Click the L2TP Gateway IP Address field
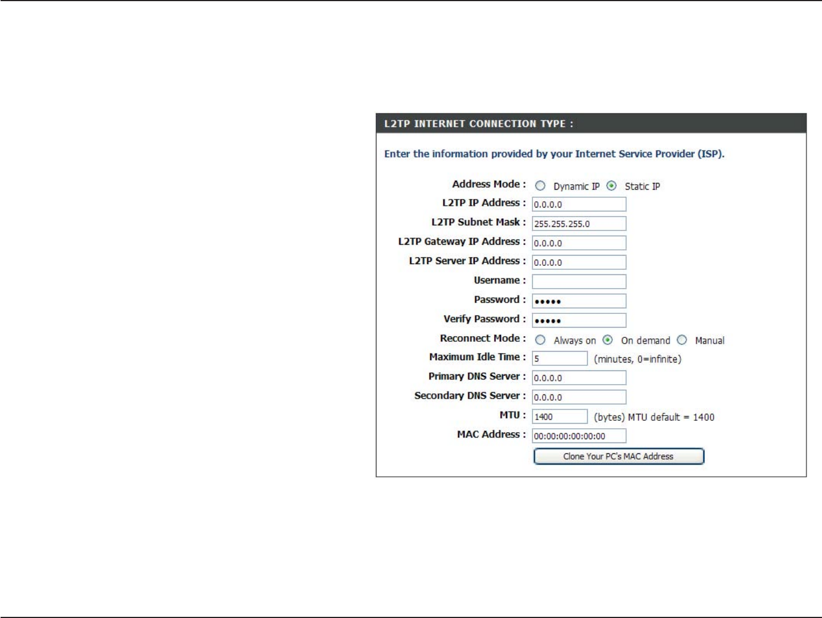Viewport: 822px width, 618px height. [x=579, y=243]
